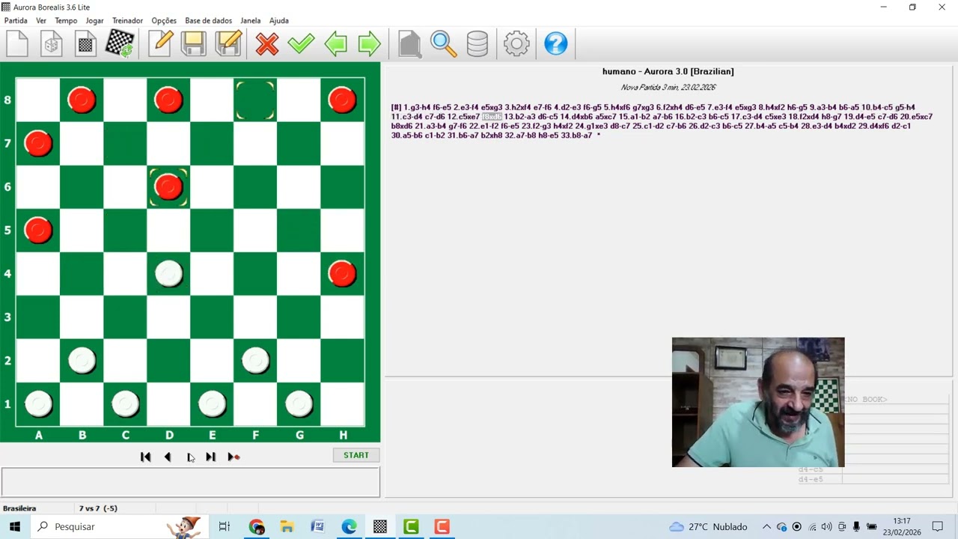Screen dimensions: 958x539
Task: Click move 1.g3-h4 in the move list
Action: point(417,108)
